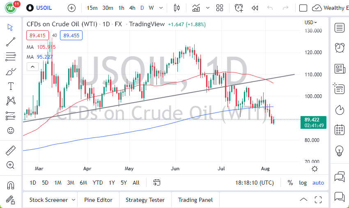The image size is (349, 208).
Task: Open the Economic Calendar icon
Action: point(340,130)
